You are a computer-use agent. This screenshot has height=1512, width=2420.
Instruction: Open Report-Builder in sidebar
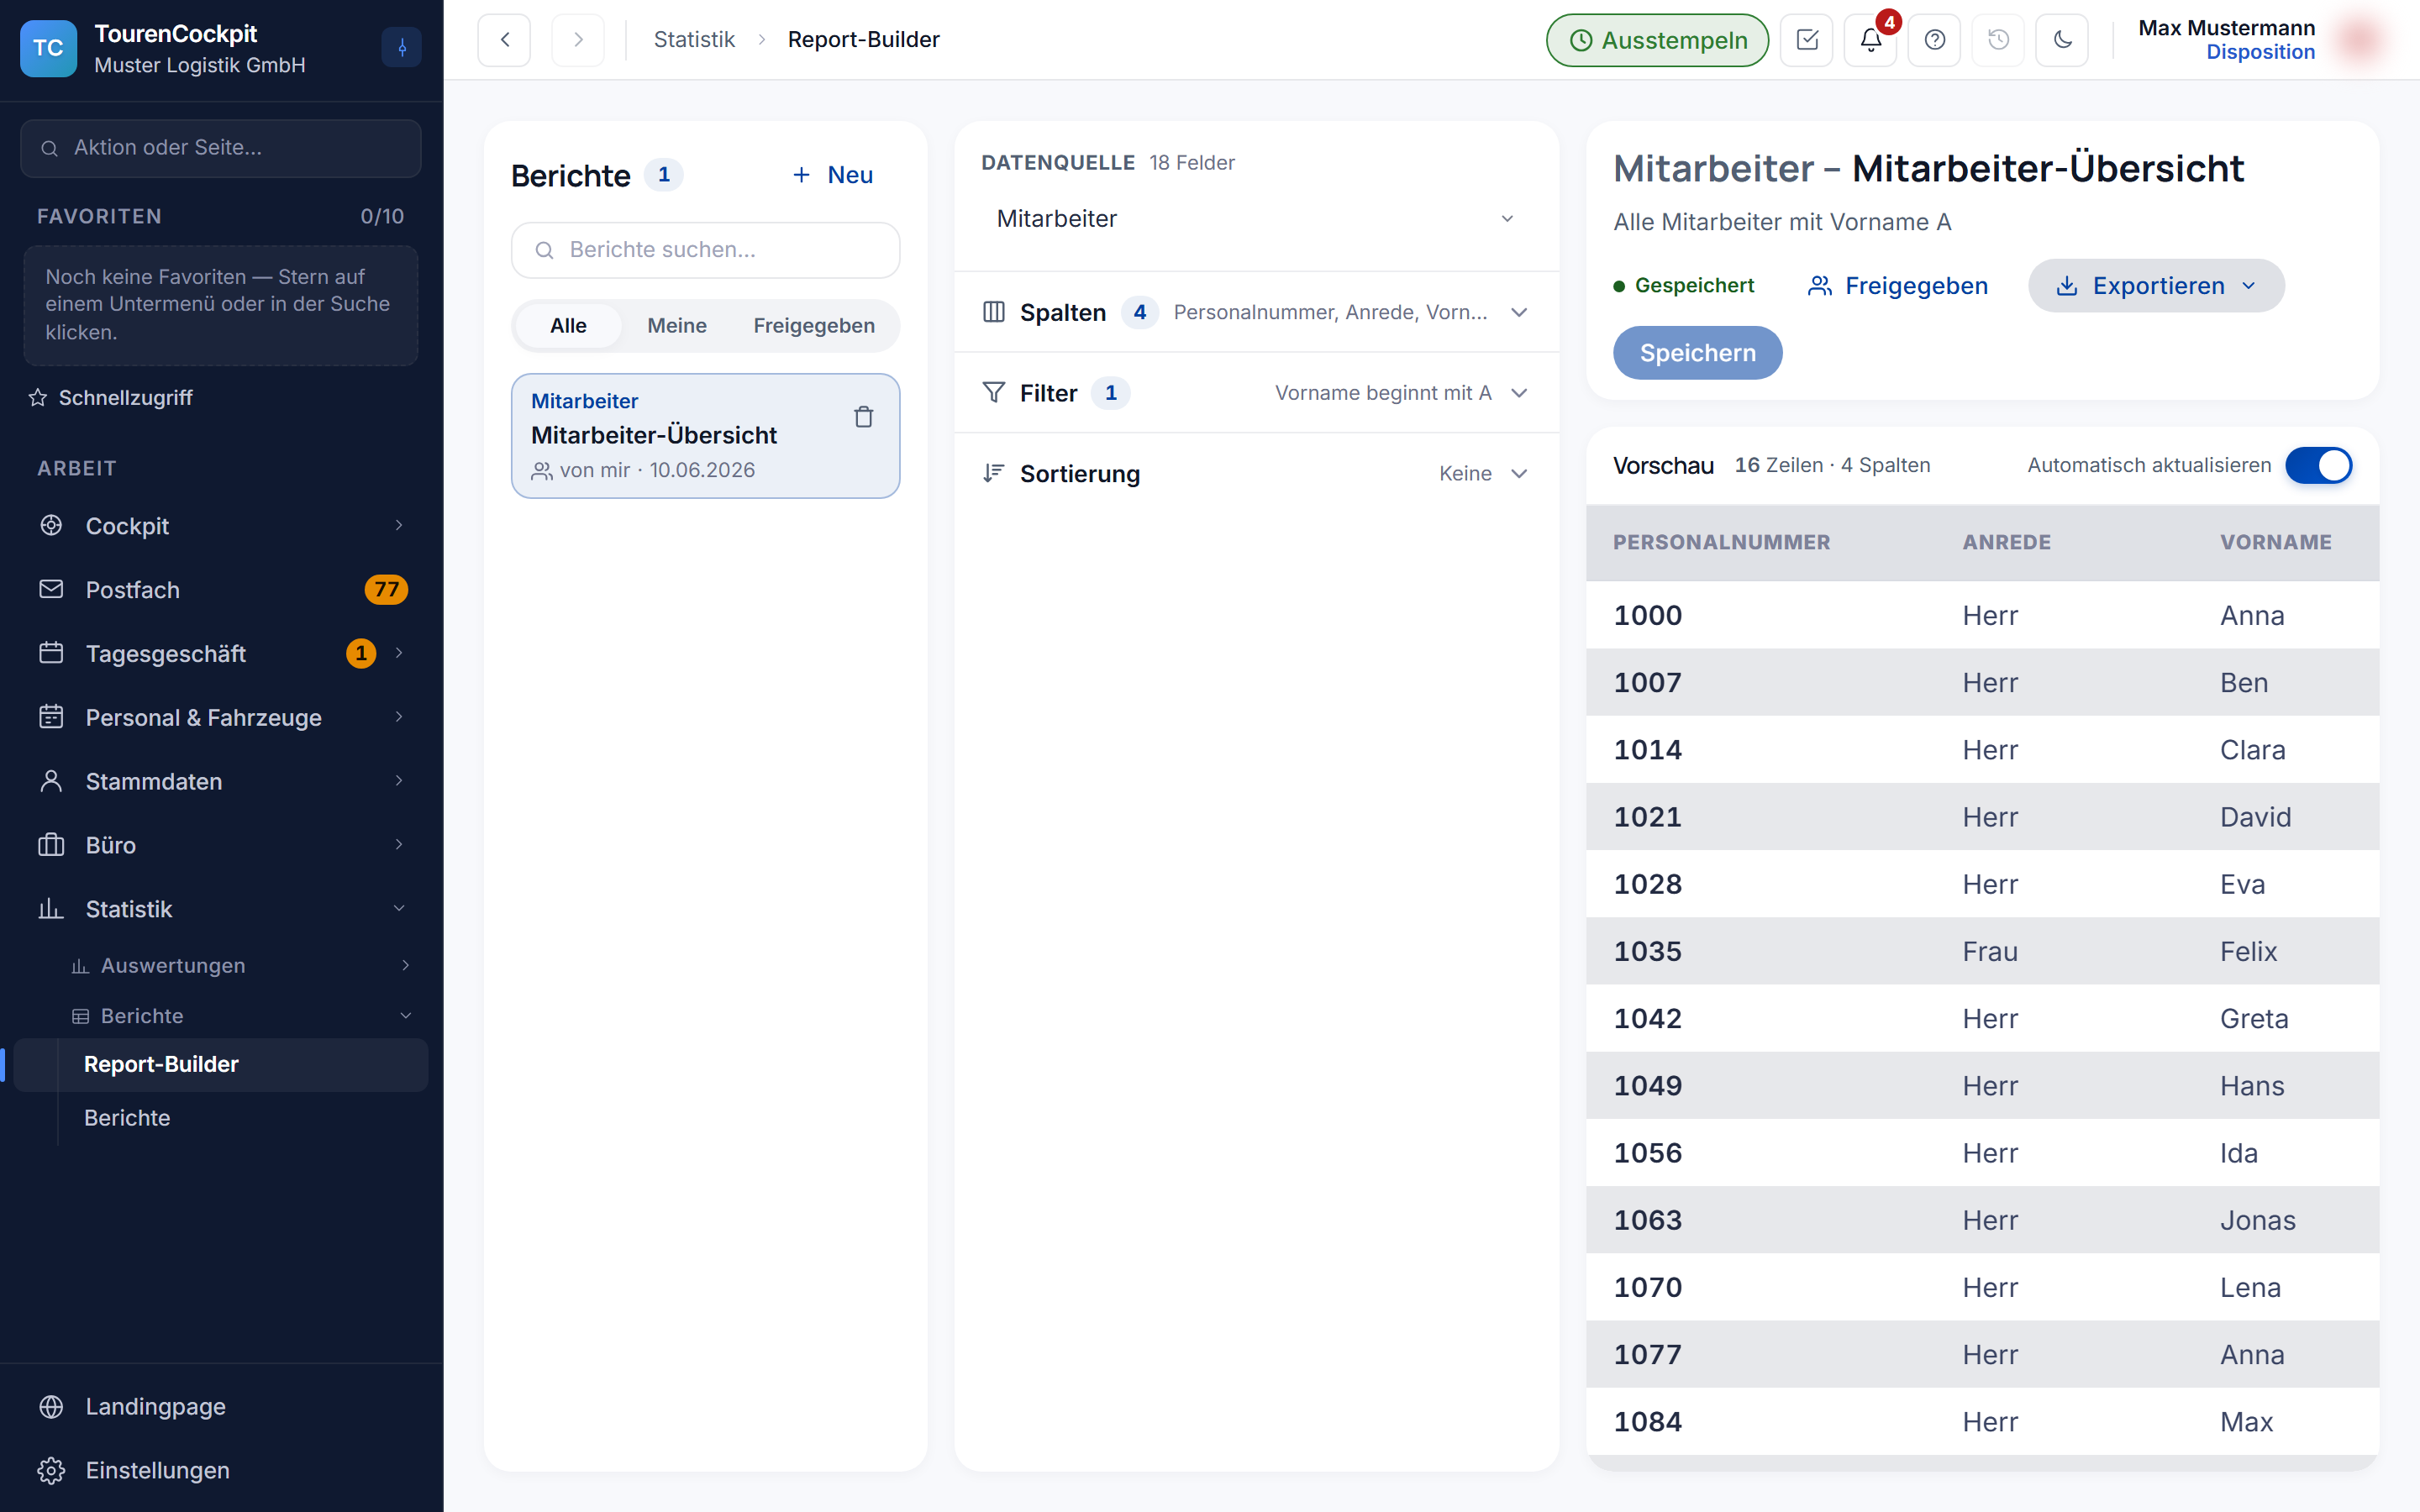[221, 1065]
